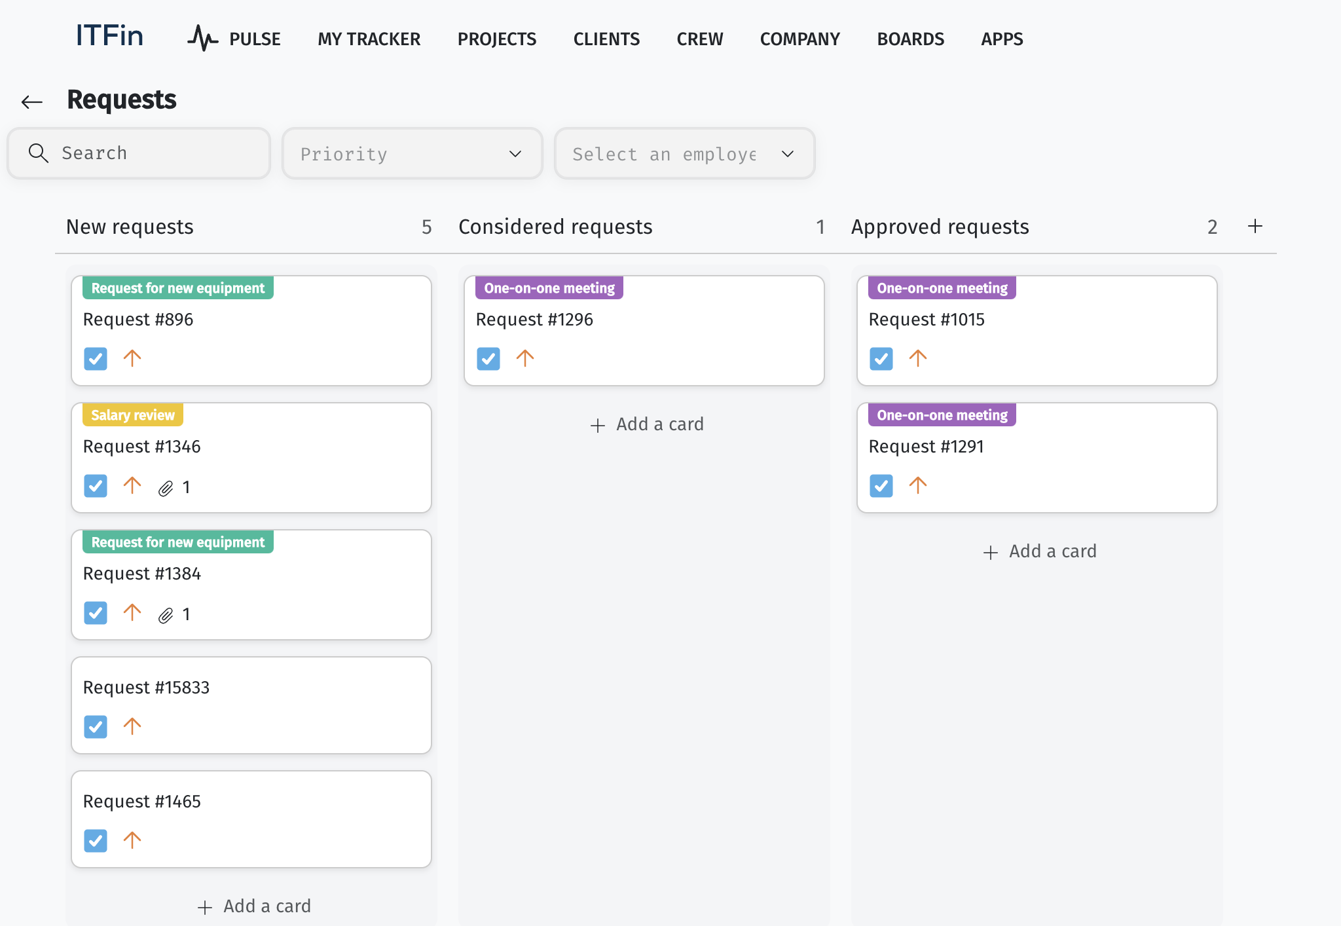
Task: Go back using the left arrow
Action: point(32,102)
